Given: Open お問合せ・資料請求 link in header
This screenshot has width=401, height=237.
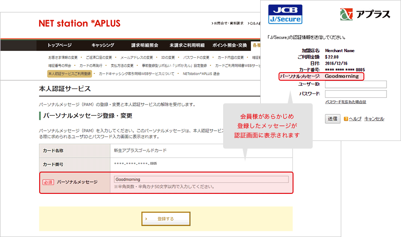Looking at the screenshot, I should [x=228, y=23].
